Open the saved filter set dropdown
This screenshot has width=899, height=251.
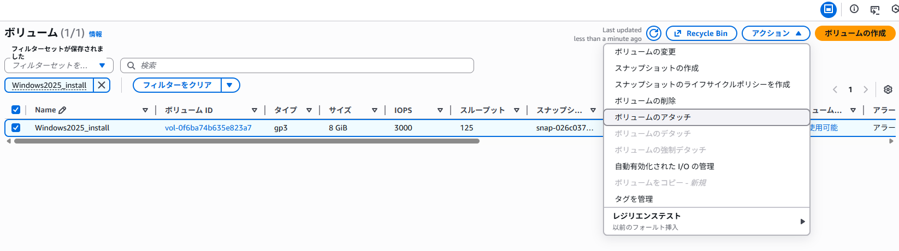pyautogui.click(x=59, y=65)
